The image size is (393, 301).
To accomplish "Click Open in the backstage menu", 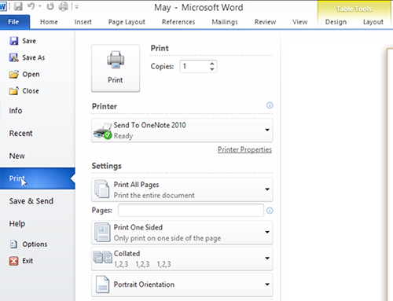I will [24, 75].
